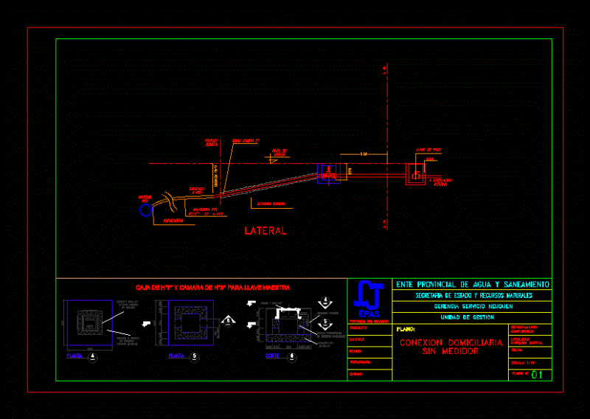
Task: Click the downward triangle marker numbered 4
Action: pos(325,303)
